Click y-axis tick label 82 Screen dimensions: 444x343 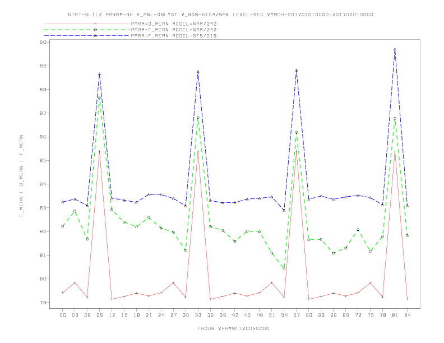coord(43,231)
